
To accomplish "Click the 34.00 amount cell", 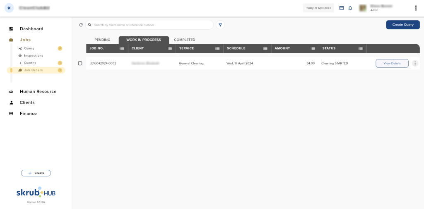I will tap(311, 63).
